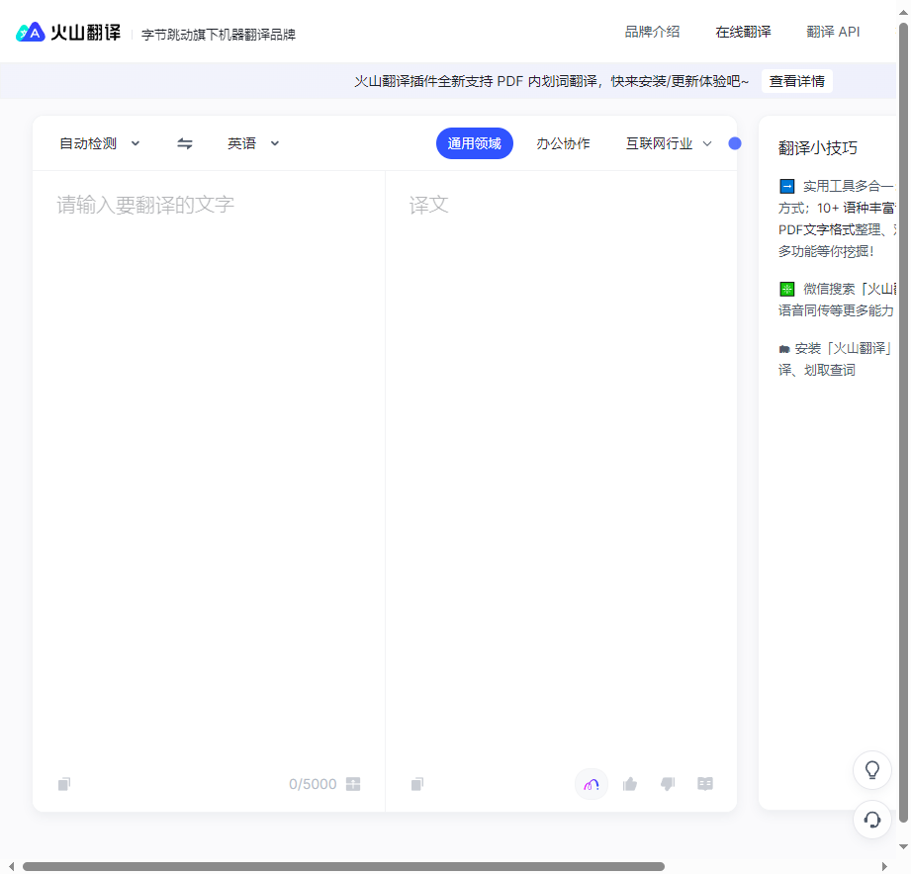Click the 查看详情 banner button

tap(797, 81)
